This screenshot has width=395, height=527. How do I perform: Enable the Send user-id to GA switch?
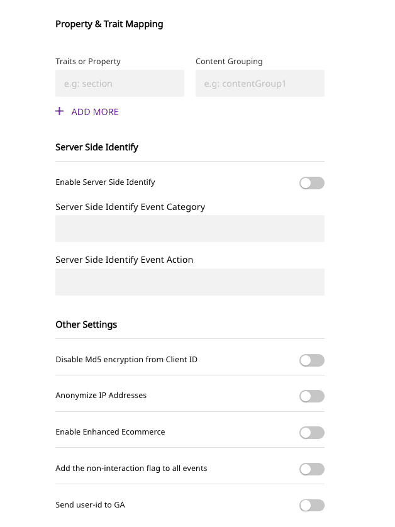tap(312, 505)
